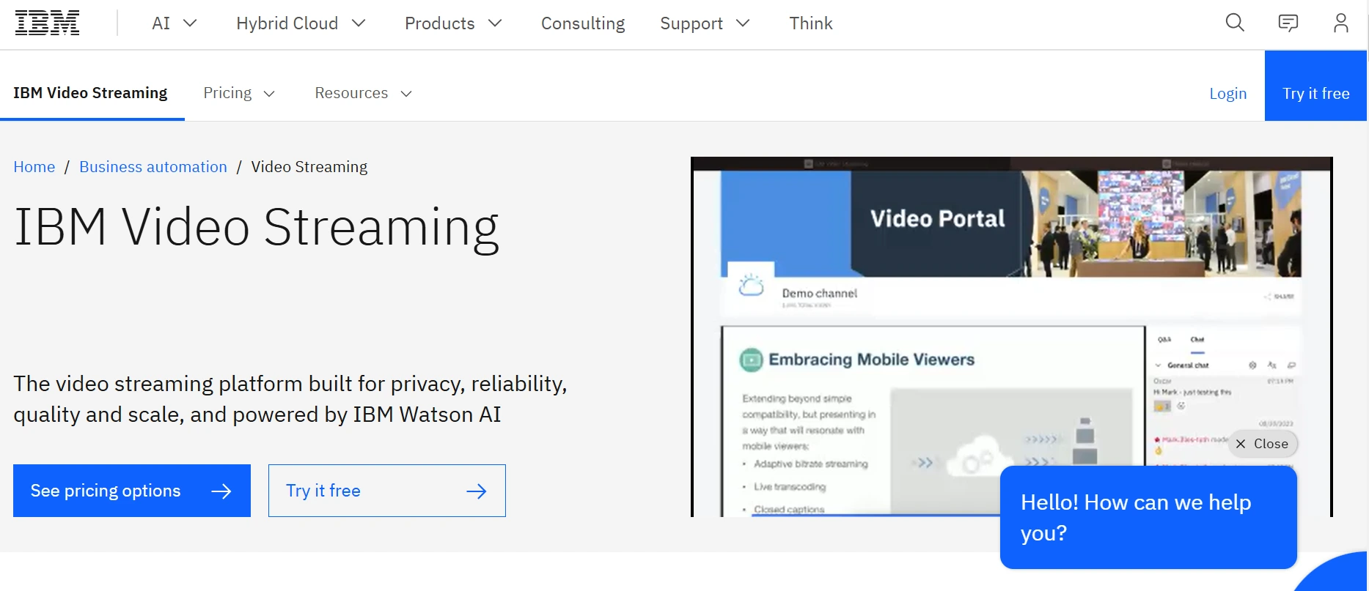Select the IBM Video Streaming tab

click(x=90, y=93)
